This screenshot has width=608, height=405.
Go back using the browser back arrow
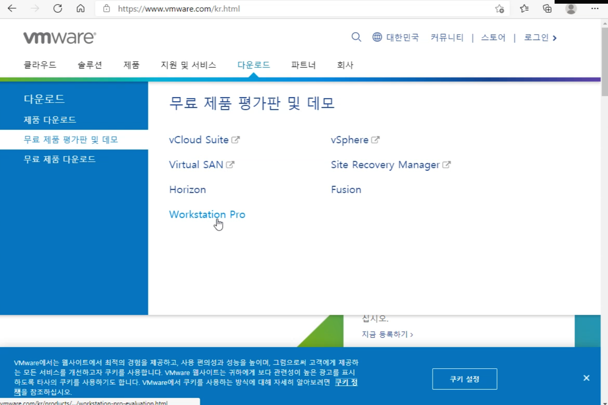12,9
